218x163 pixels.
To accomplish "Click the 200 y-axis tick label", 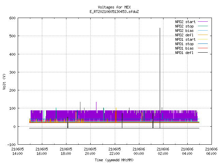I will click(12, 90).
